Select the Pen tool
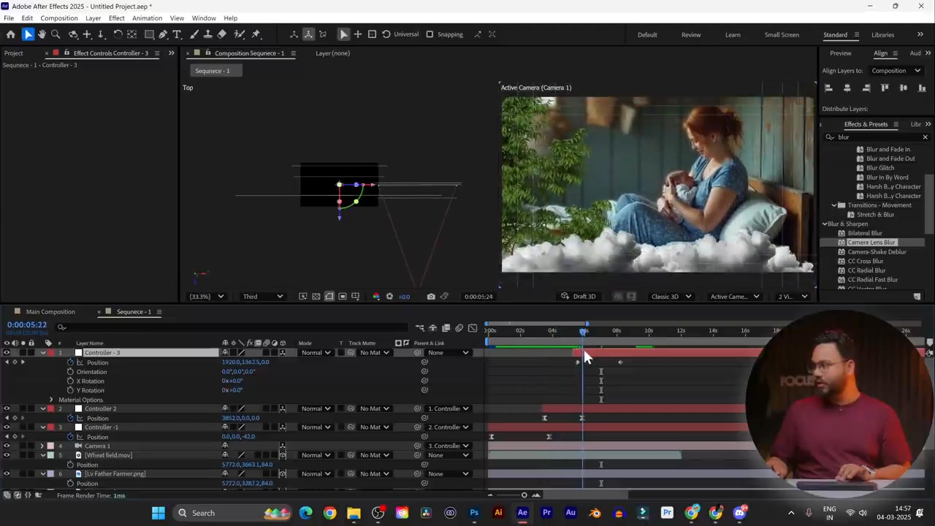Screen dimensions: 935x526 tap(163, 34)
